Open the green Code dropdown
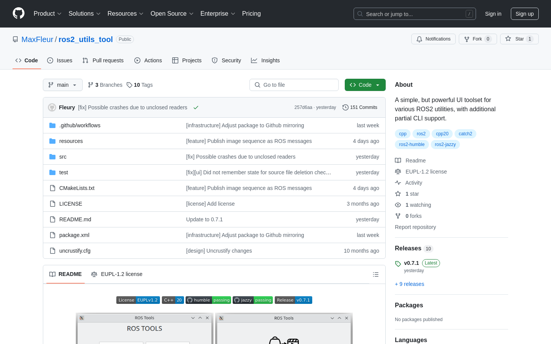 pos(365,85)
